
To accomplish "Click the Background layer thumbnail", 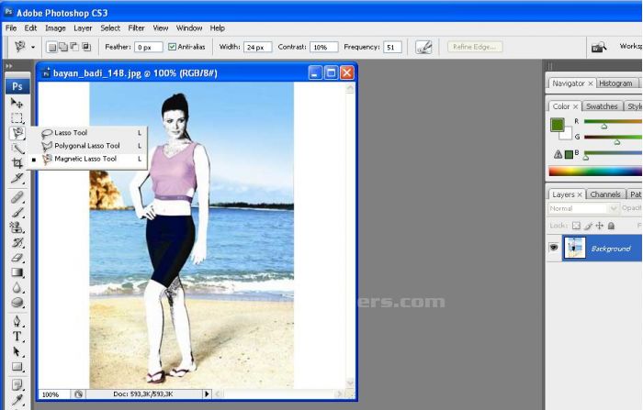I will click(574, 248).
